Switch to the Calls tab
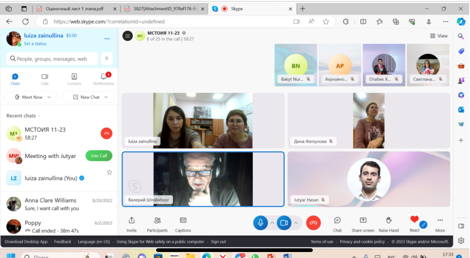The image size is (470, 258). pos(45,79)
